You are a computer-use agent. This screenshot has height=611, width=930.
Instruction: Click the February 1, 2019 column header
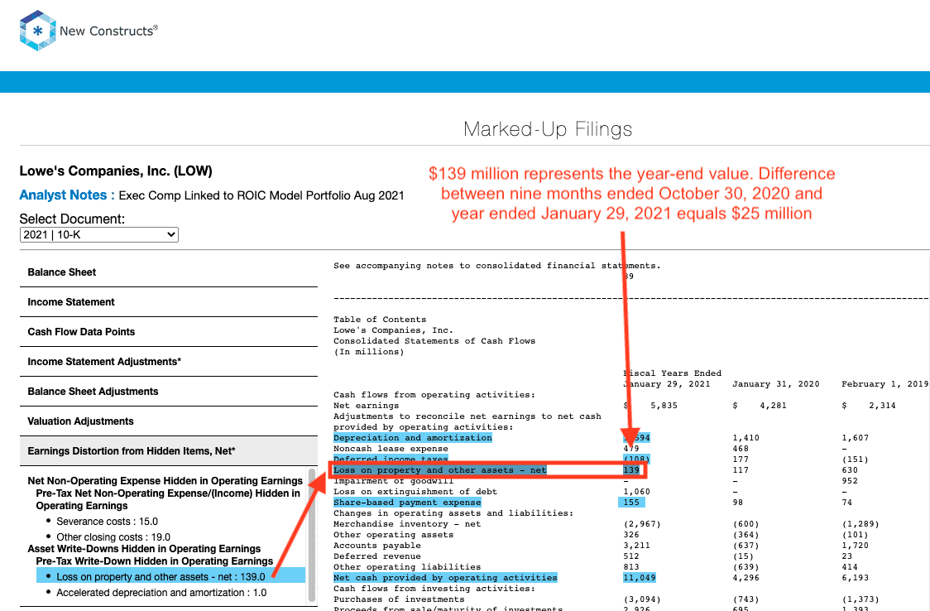(885, 384)
